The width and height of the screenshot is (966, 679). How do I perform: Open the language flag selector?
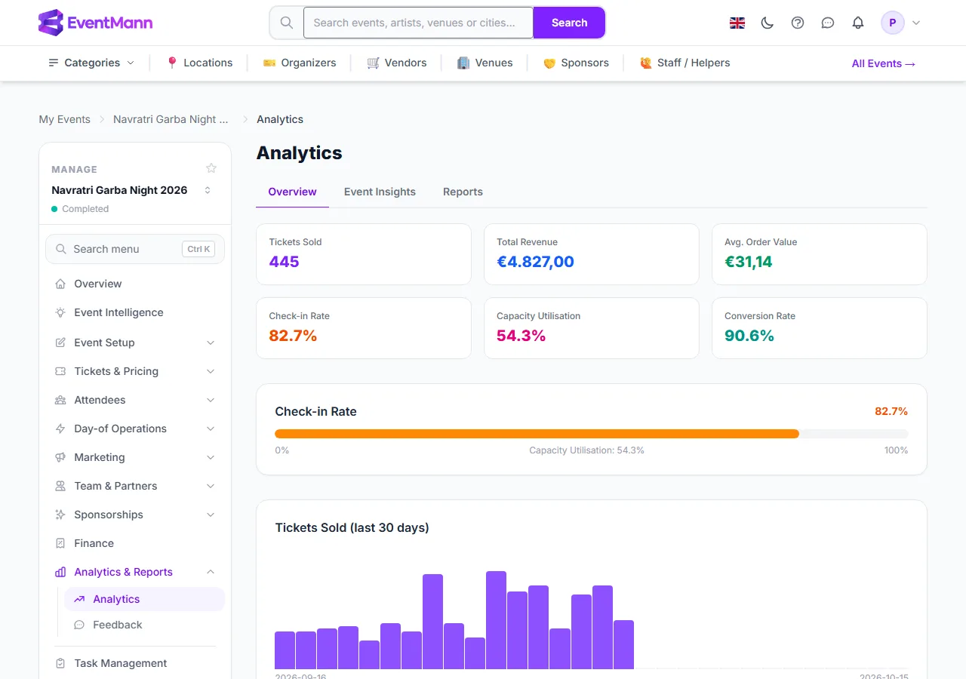[x=737, y=23]
